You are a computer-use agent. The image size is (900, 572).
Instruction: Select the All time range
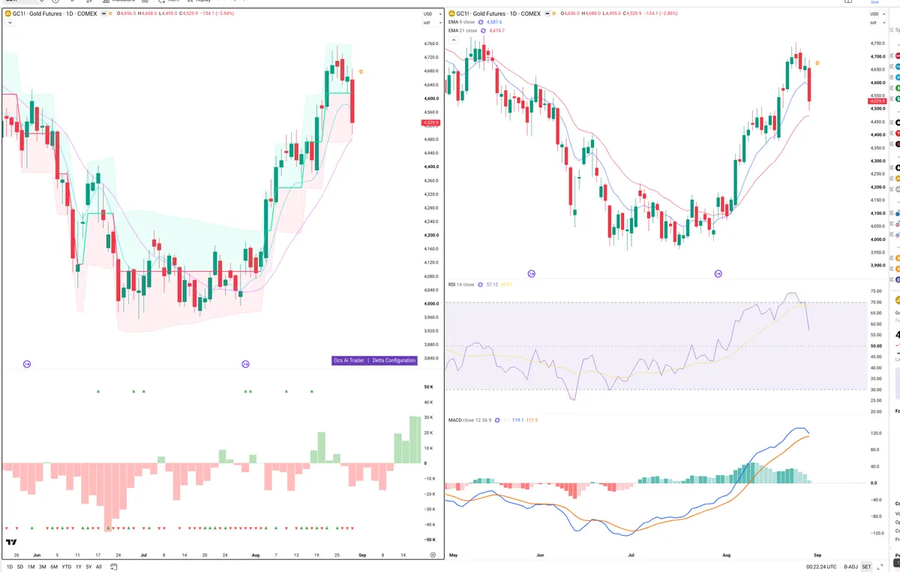99,567
